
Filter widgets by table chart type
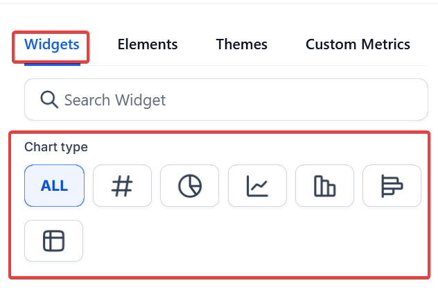[53, 241]
